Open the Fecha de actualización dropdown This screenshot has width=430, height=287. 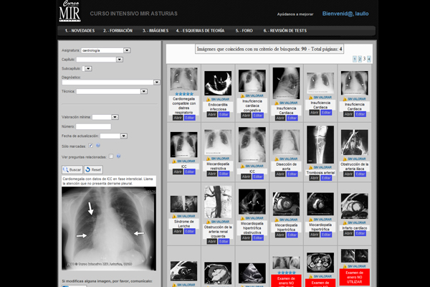point(124,136)
